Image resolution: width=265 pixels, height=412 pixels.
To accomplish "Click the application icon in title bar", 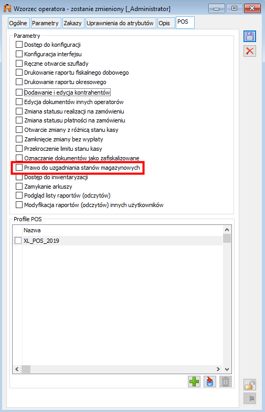I will point(7,8).
